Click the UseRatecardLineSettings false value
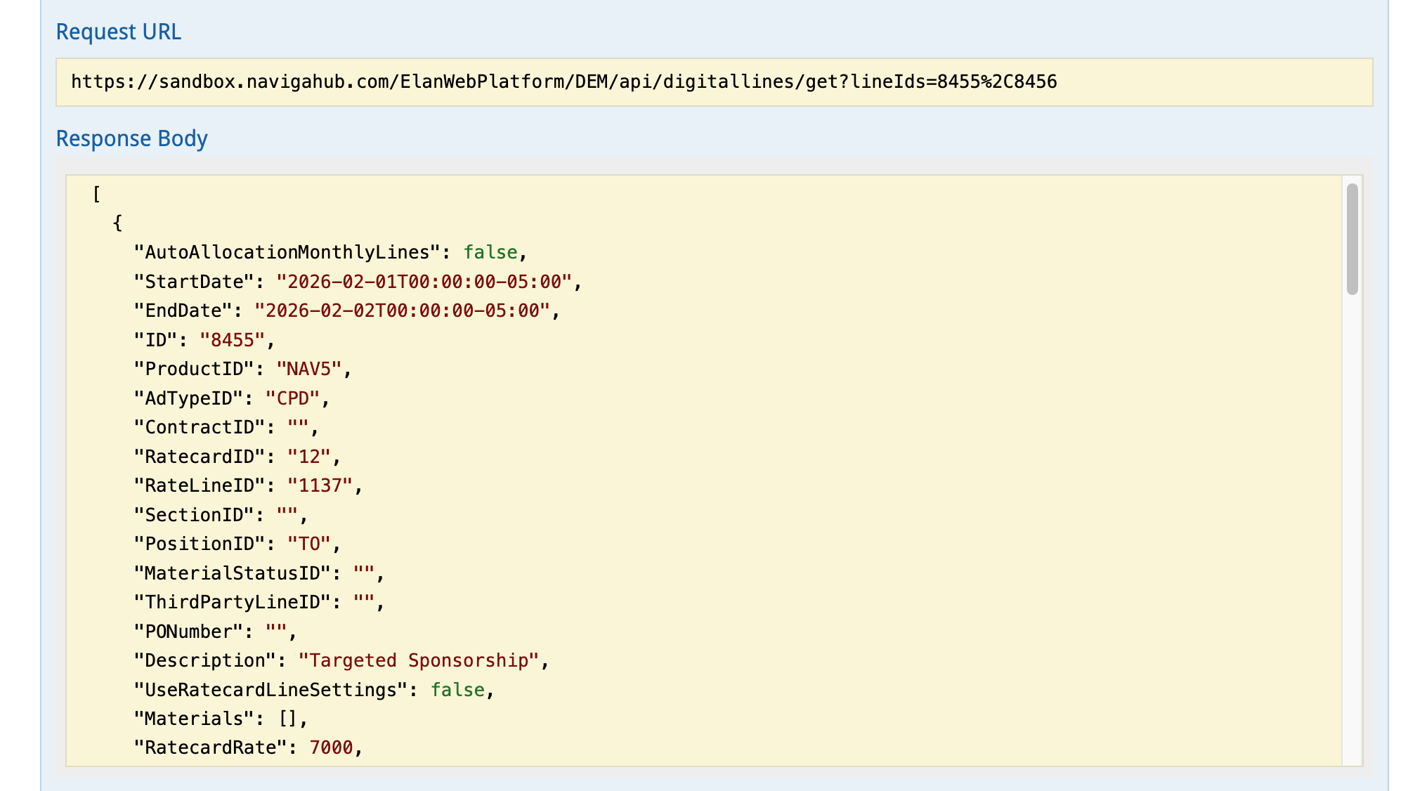This screenshot has height=791, width=1408. tap(457, 691)
